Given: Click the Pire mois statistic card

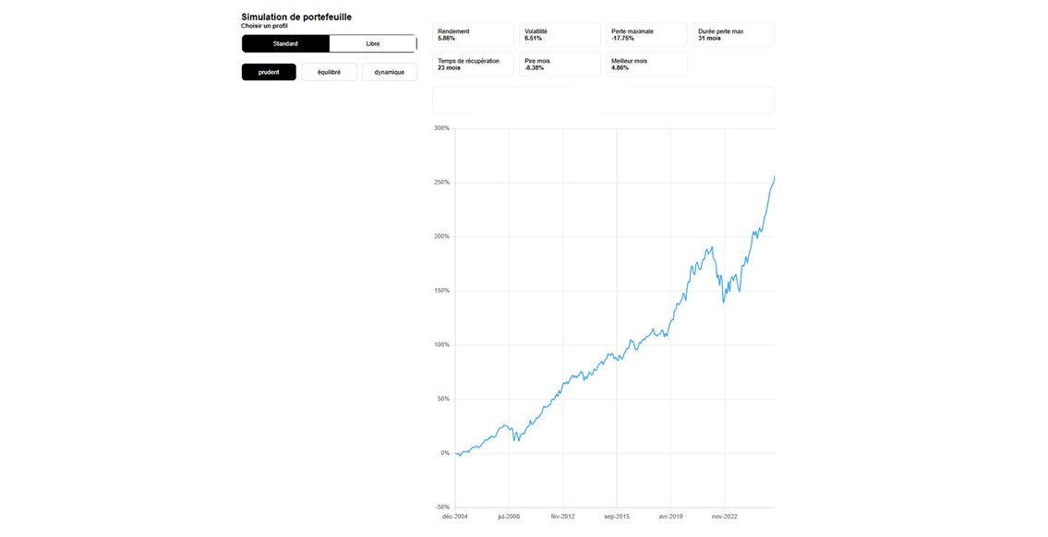Looking at the screenshot, I should [x=559, y=64].
